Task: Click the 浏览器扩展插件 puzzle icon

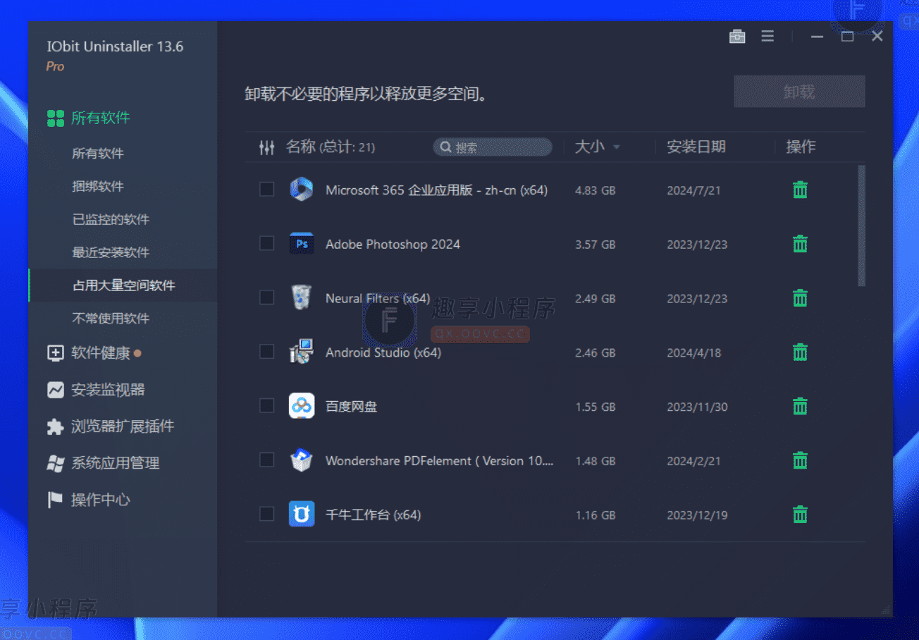Action: (55, 426)
